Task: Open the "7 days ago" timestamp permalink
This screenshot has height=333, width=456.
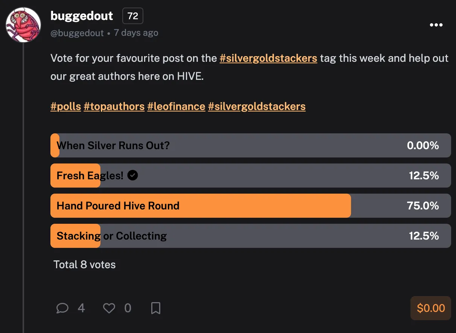Action: [136, 33]
